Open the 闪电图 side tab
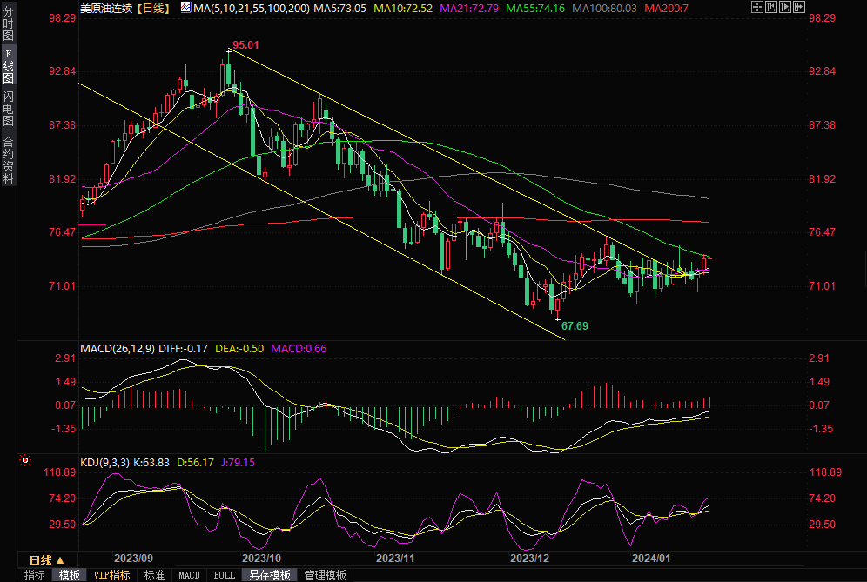The image size is (867, 582). (x=9, y=108)
